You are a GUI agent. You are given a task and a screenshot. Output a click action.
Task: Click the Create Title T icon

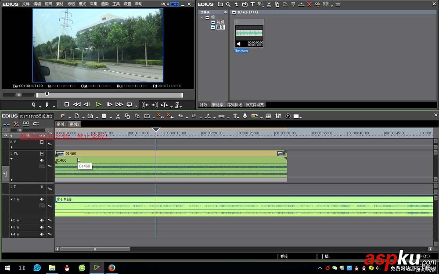coord(235,116)
